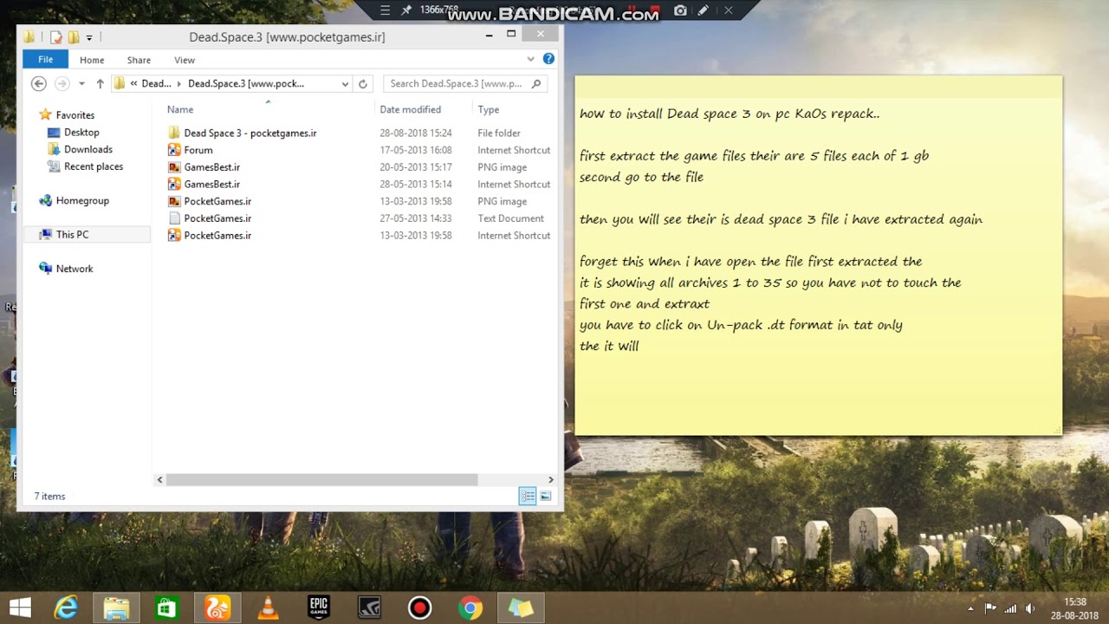
Task: Click the Up arrow to parent folder
Action: [x=102, y=83]
